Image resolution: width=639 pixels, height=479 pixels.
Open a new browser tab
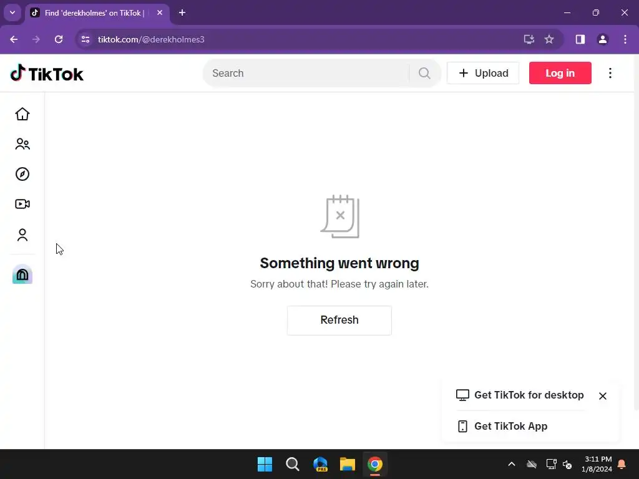[182, 12]
